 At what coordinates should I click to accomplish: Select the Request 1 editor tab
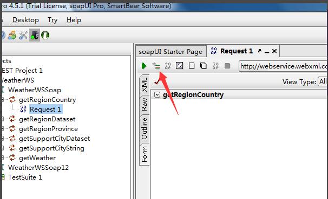click(237, 51)
